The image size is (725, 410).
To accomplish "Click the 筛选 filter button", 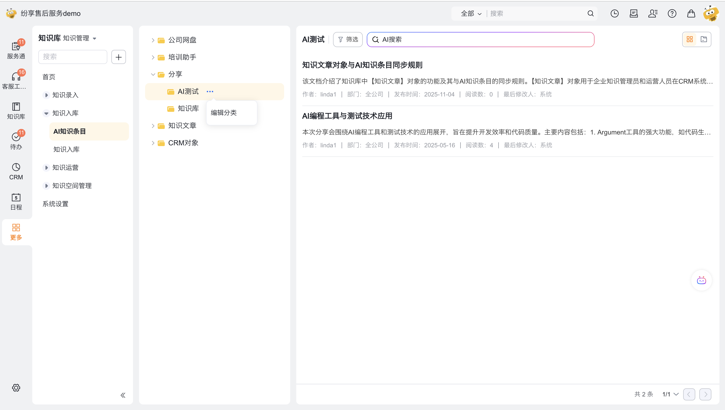I will [348, 40].
